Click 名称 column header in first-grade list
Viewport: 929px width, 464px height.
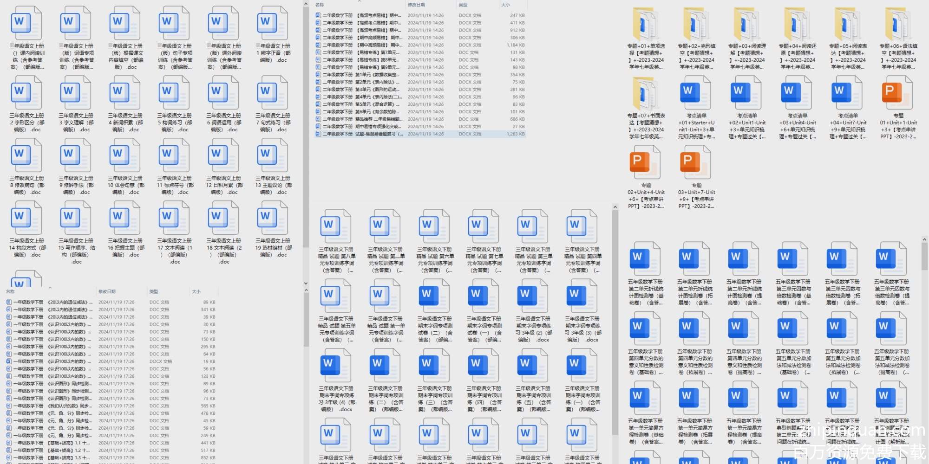(x=10, y=292)
